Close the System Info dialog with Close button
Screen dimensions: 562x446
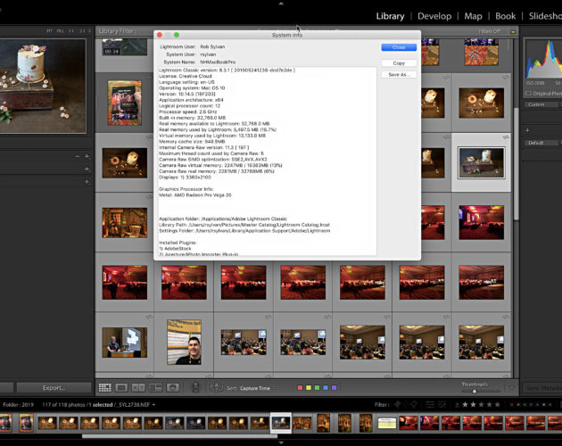[x=399, y=47]
